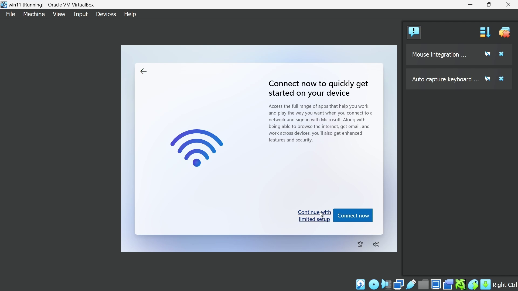The image size is (518, 291).
Task: Click the recording status icon
Action: click(448, 285)
